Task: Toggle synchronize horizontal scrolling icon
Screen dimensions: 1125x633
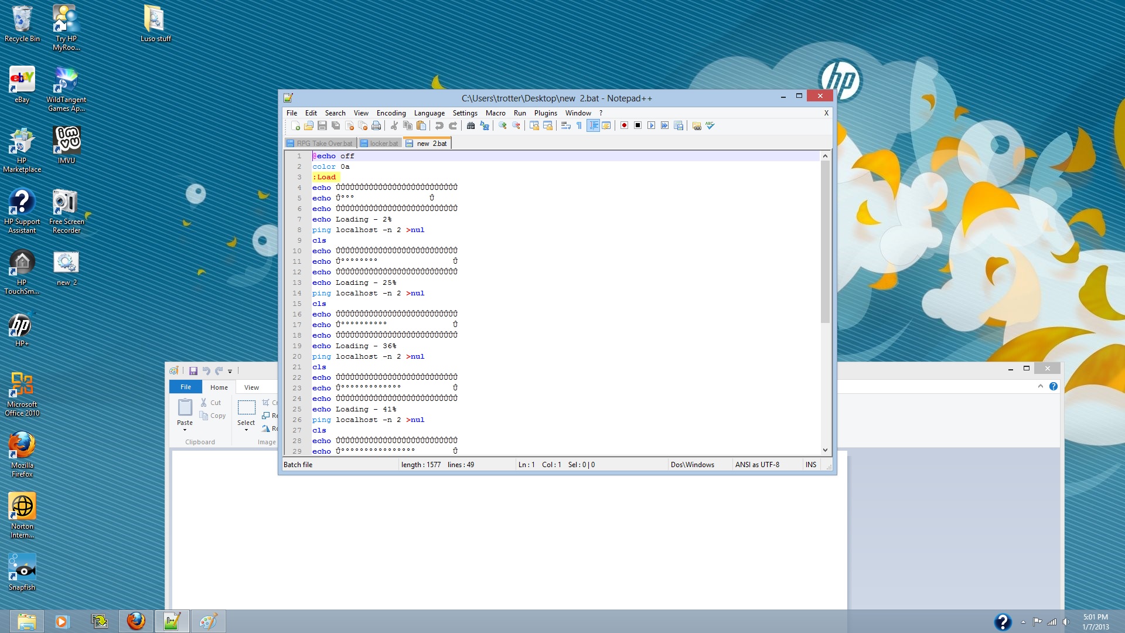Action: coord(548,125)
